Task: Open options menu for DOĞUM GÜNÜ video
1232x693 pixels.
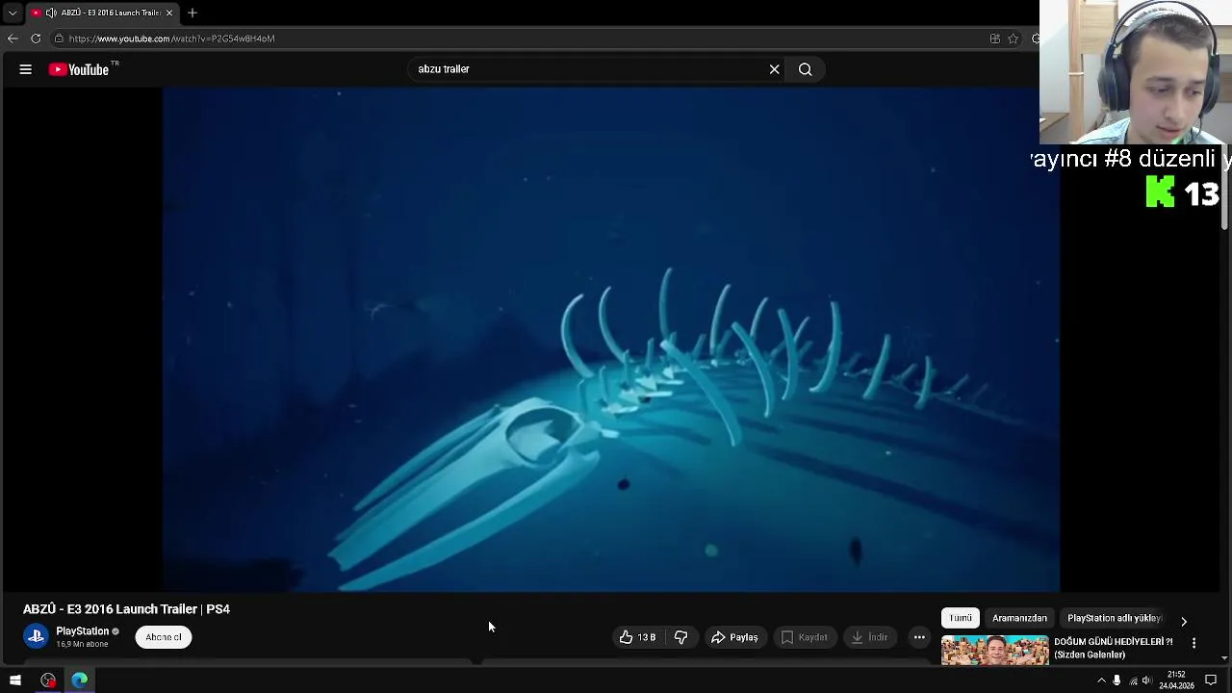Action: [x=1194, y=643]
